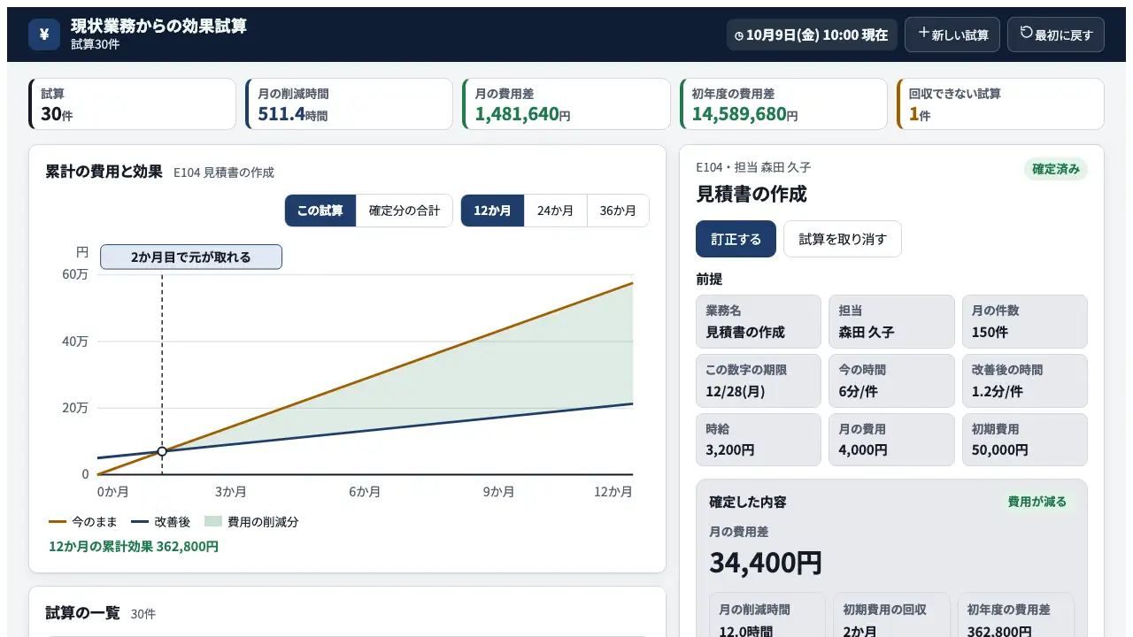Click the 試算の一覧 heading

(x=82, y=613)
